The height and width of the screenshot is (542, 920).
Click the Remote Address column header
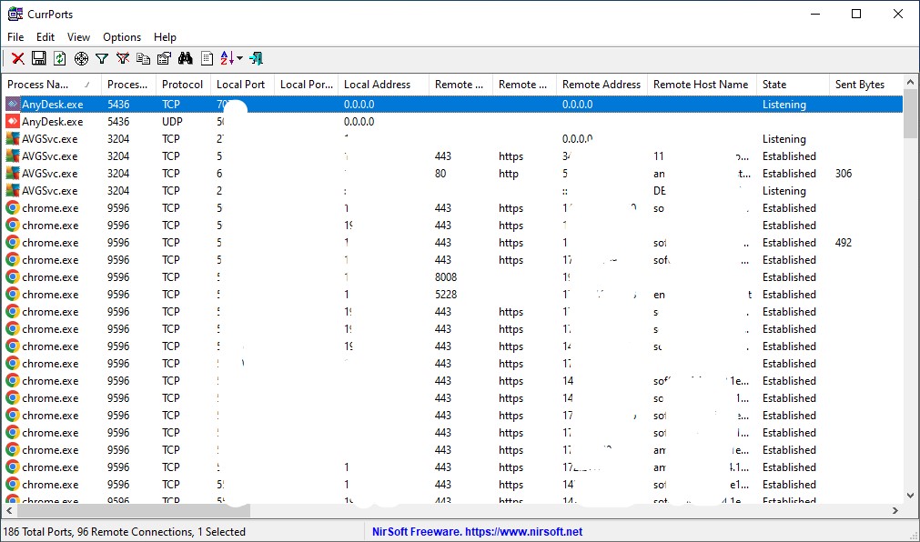[602, 85]
